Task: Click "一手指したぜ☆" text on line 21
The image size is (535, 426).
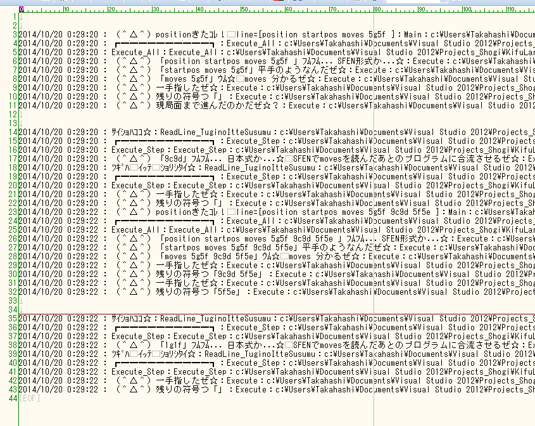Action: (187, 195)
